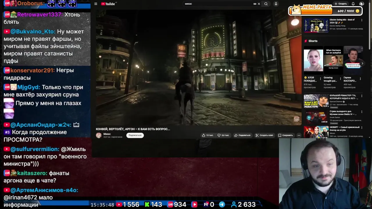Click the channel watermark in the video corner

(296, 119)
